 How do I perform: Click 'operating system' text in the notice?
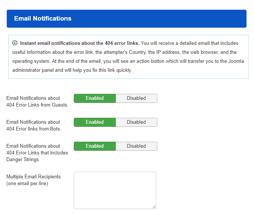pyautogui.click(x=30, y=61)
